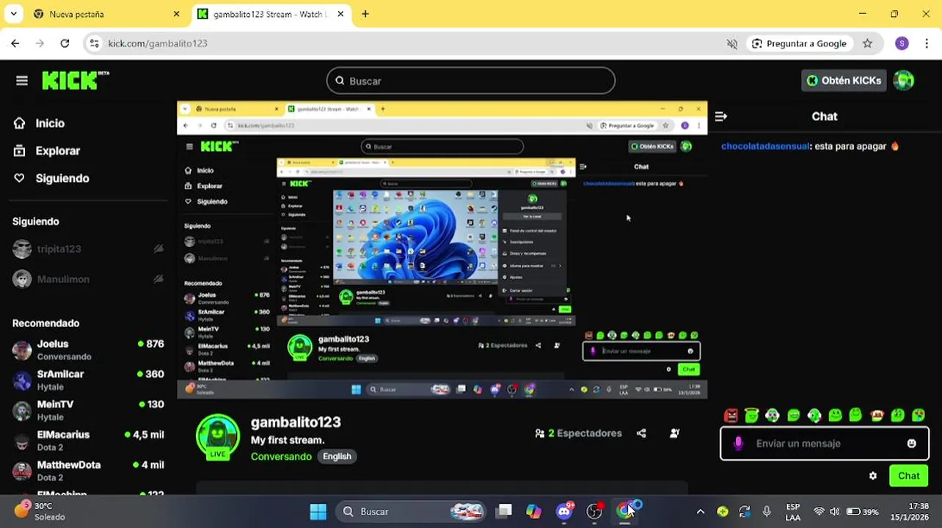Toggle notifications bell for tripita123

click(158, 249)
